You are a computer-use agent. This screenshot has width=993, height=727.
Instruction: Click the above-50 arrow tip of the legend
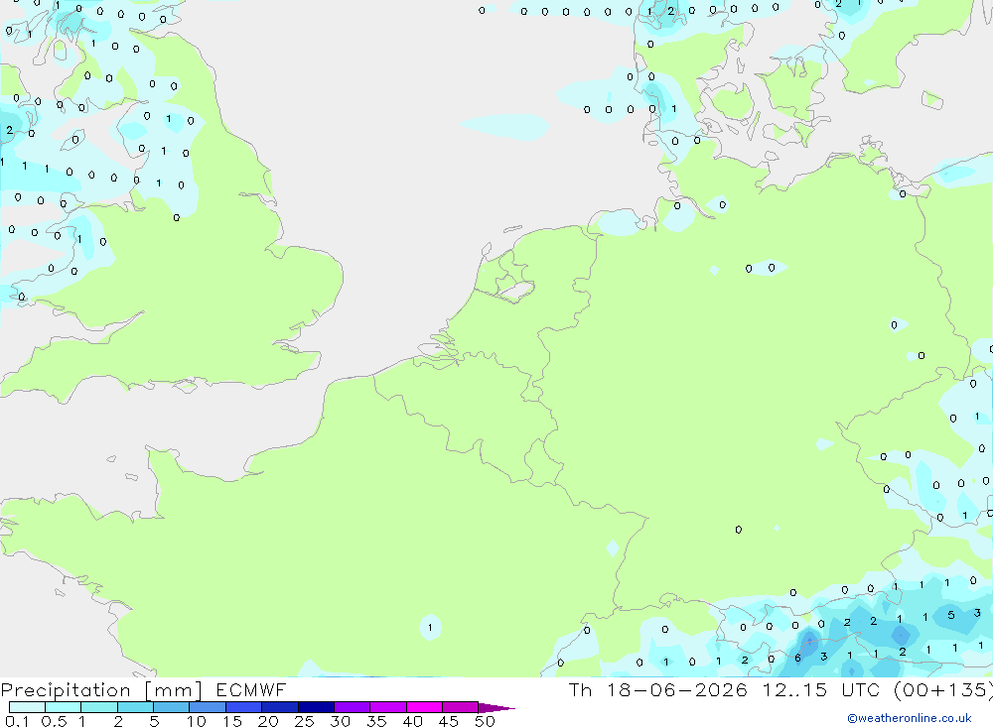point(496,708)
